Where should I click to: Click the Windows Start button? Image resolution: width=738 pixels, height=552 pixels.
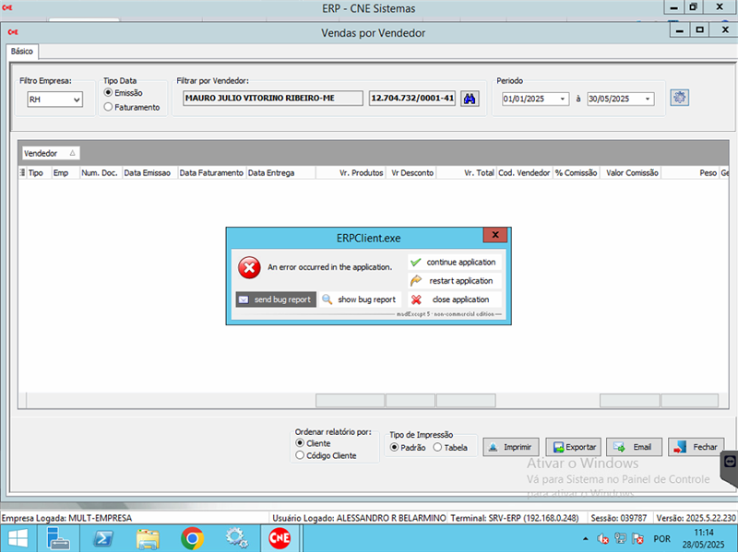(18, 538)
